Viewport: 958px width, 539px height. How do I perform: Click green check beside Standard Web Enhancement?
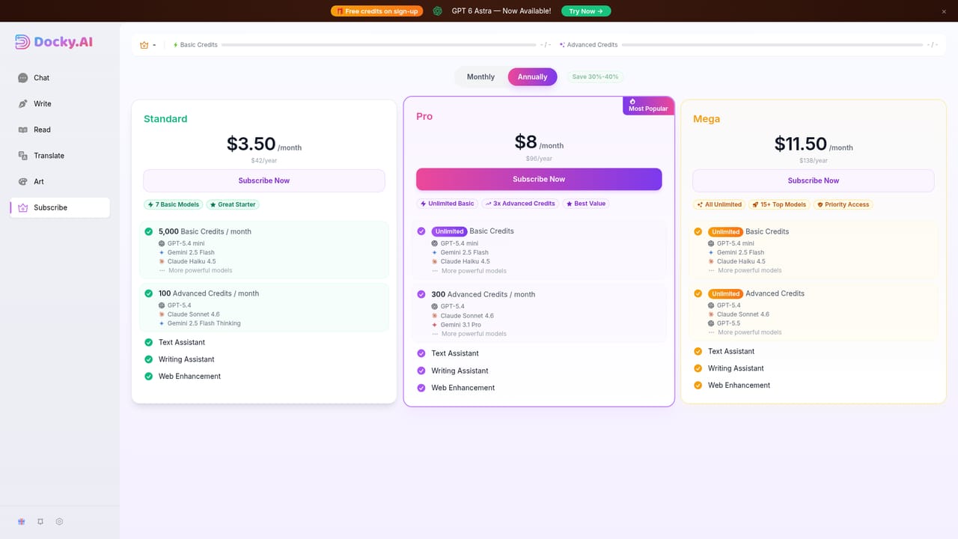point(148,377)
